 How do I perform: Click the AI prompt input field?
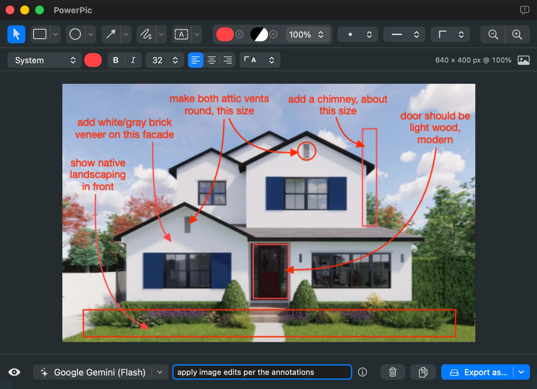click(x=262, y=372)
